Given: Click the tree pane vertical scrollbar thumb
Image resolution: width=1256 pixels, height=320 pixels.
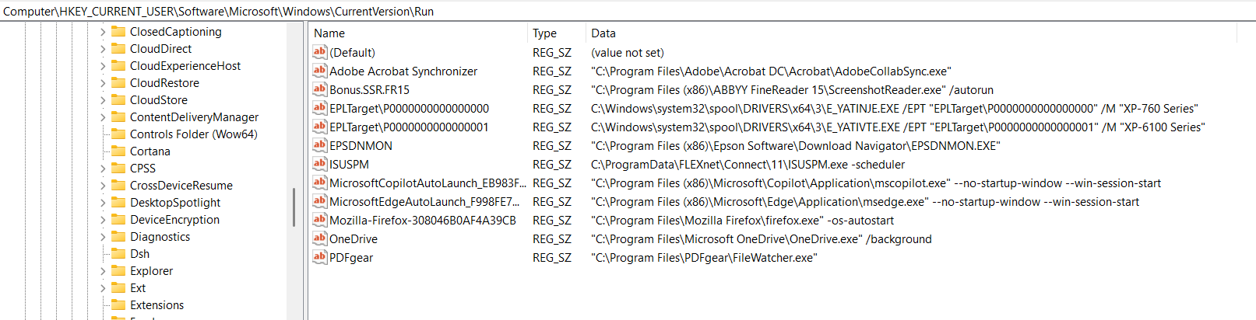Looking at the screenshot, I should (x=294, y=207).
